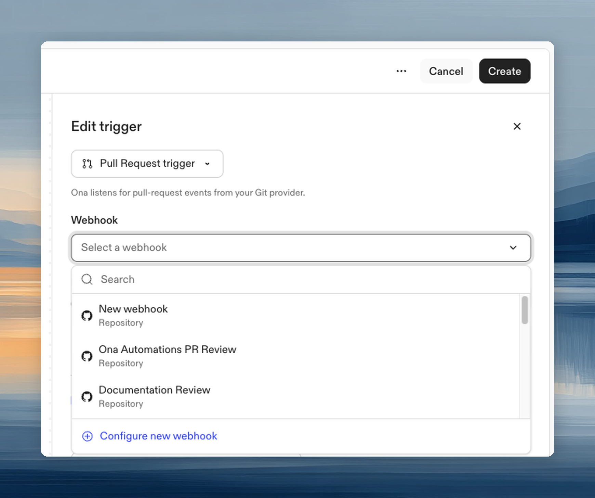Click the GitHub icon beside New webhook
The image size is (595, 498).
tap(87, 315)
